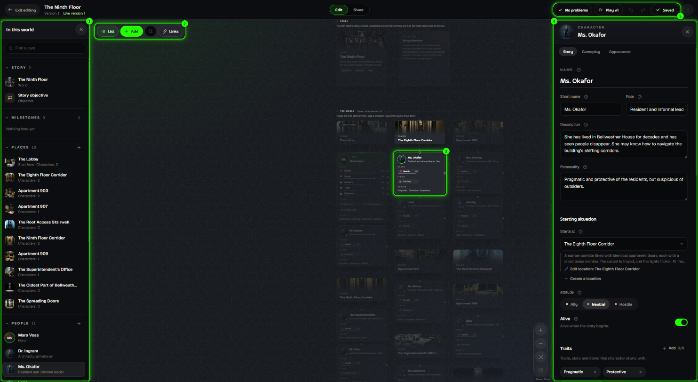This screenshot has width=698, height=382.
Task: Click Add next to Traits heading
Action: point(669,348)
